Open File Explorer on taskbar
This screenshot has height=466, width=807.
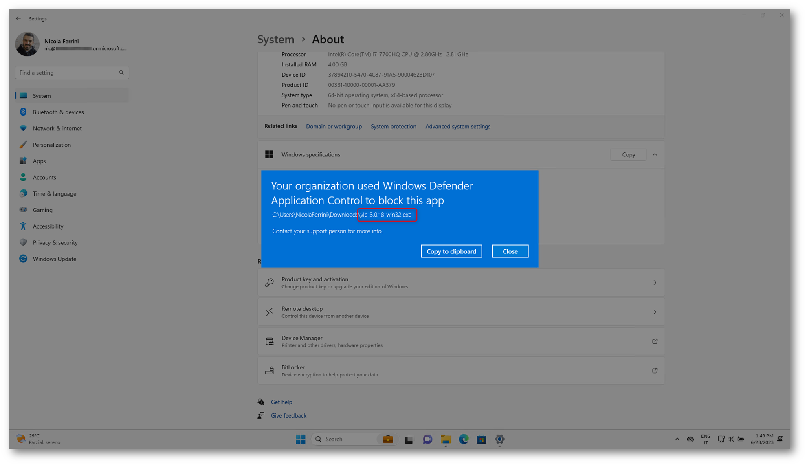(x=446, y=439)
